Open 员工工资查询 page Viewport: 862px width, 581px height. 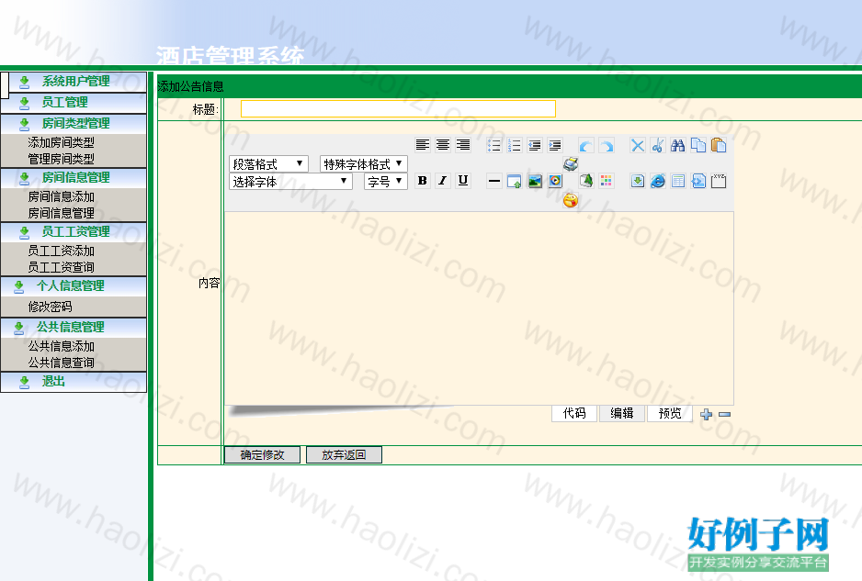61,267
